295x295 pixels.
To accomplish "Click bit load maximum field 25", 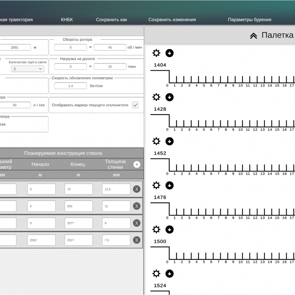I will coord(110,67).
